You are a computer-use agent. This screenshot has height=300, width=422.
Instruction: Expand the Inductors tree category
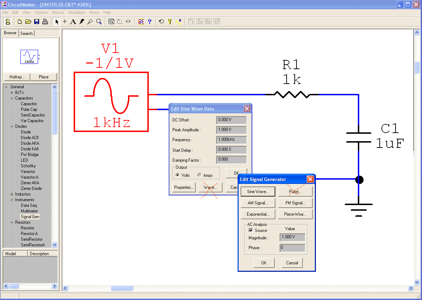(12, 194)
